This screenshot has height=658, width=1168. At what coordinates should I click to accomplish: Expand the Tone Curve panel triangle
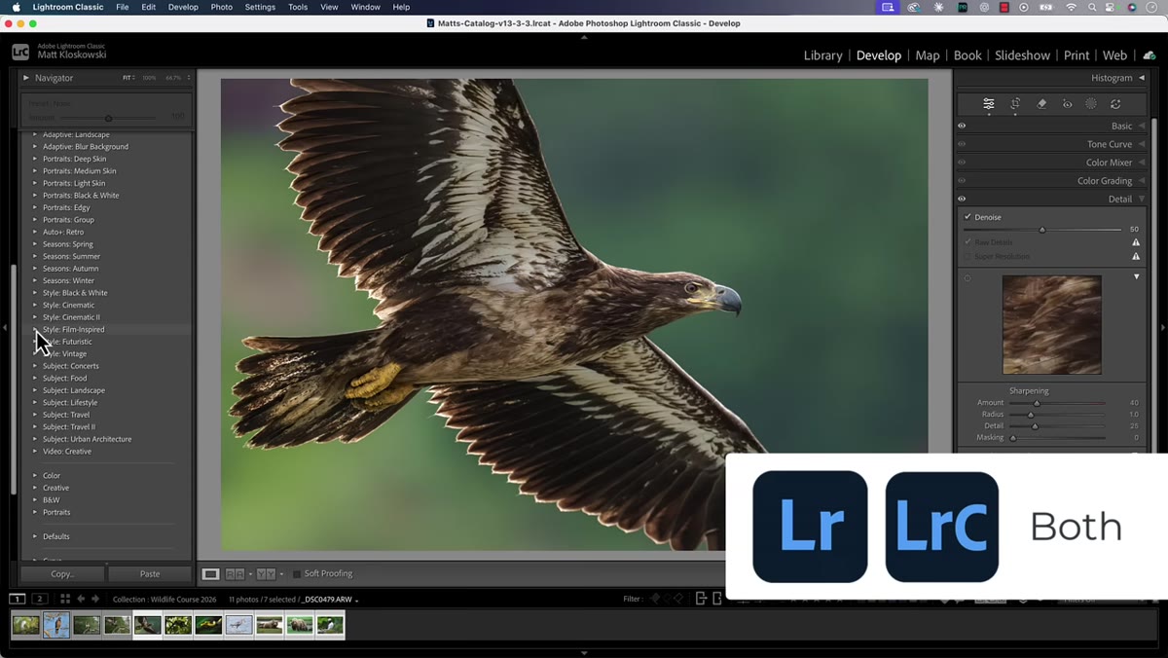coord(1142,144)
